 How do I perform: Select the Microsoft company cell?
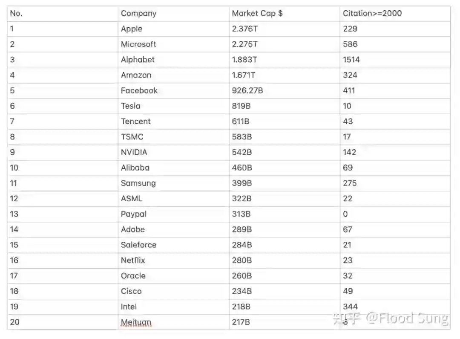(x=138, y=44)
